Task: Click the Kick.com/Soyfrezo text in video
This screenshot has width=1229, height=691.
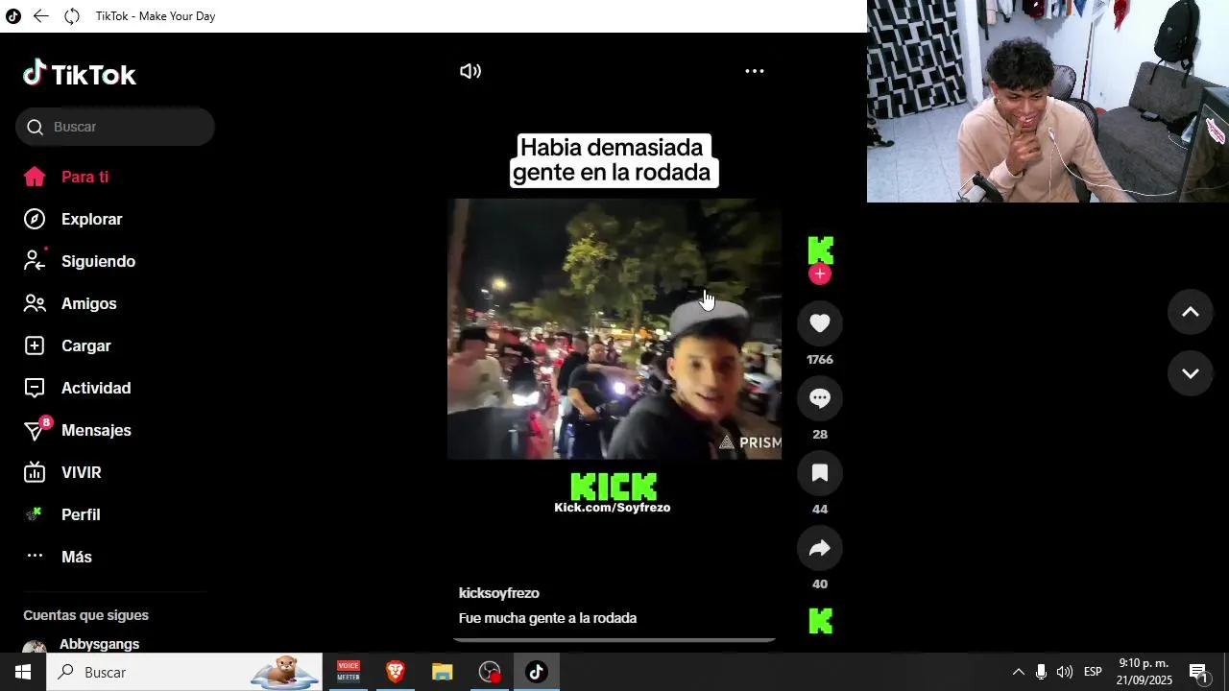Action: click(x=613, y=508)
